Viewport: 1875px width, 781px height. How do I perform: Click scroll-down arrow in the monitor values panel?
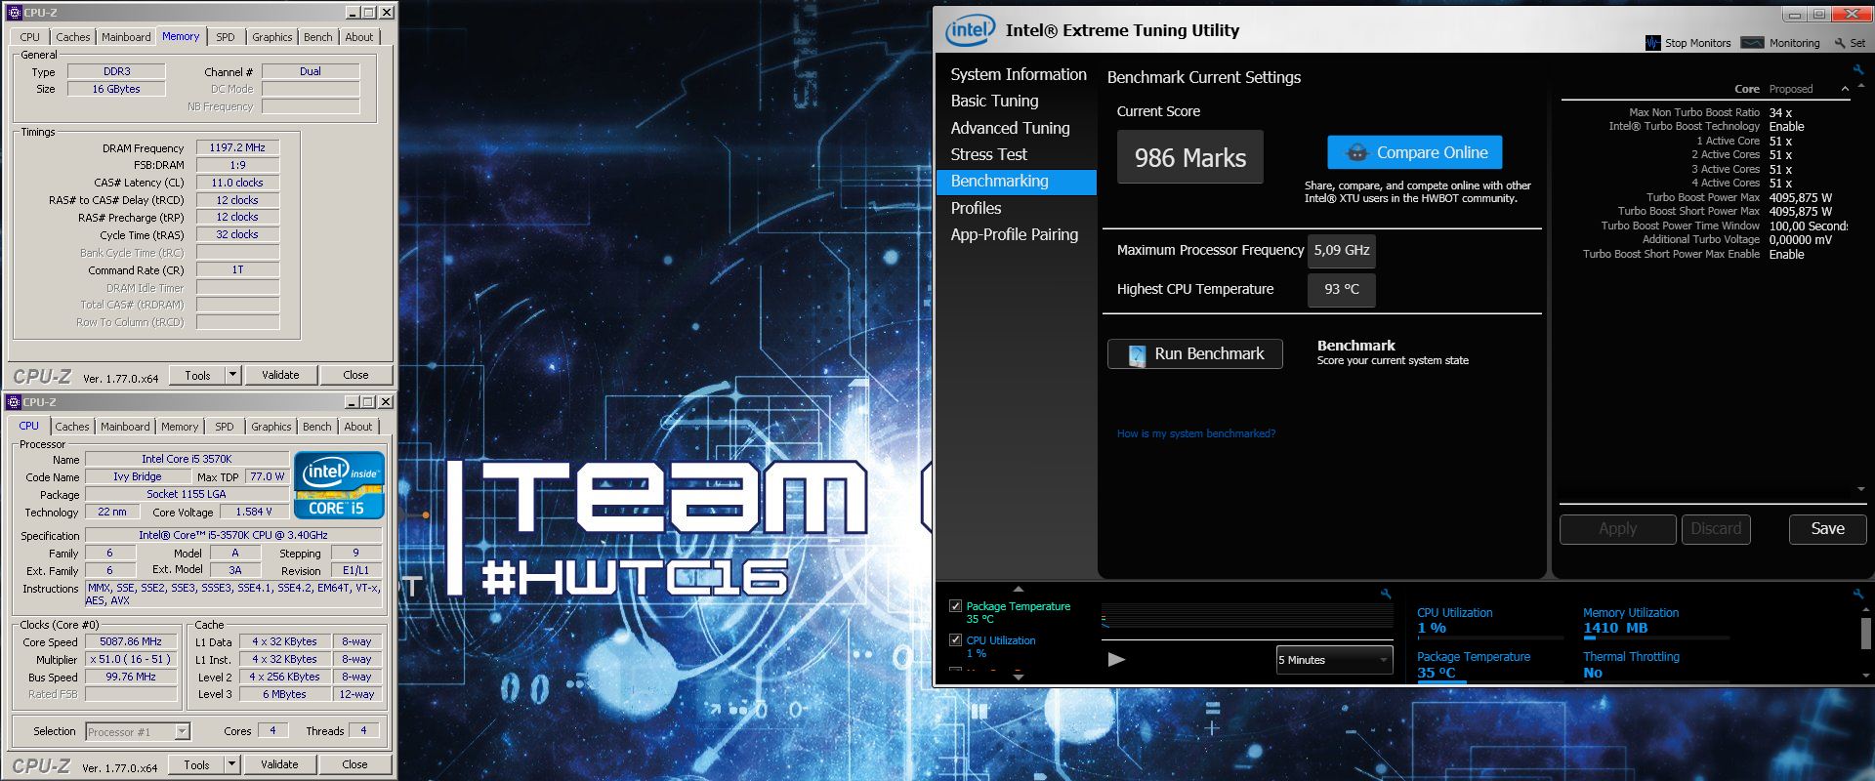[x=1865, y=676]
